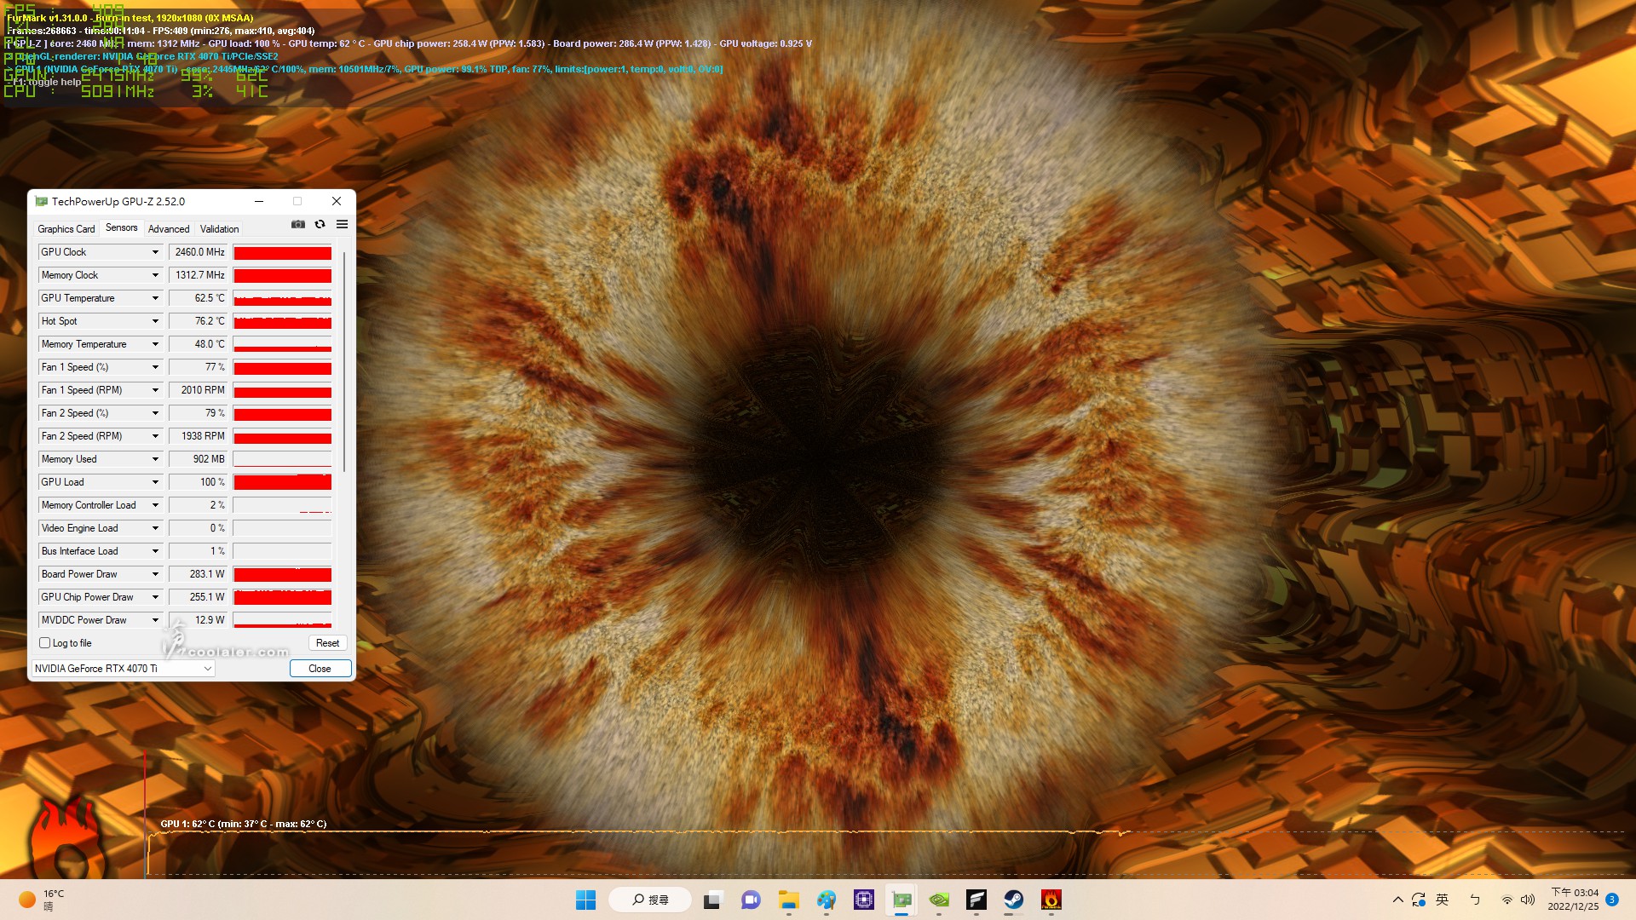This screenshot has height=920, width=1636.
Task: Open the Memory Clock sensor dropdown
Action: tap(155, 275)
